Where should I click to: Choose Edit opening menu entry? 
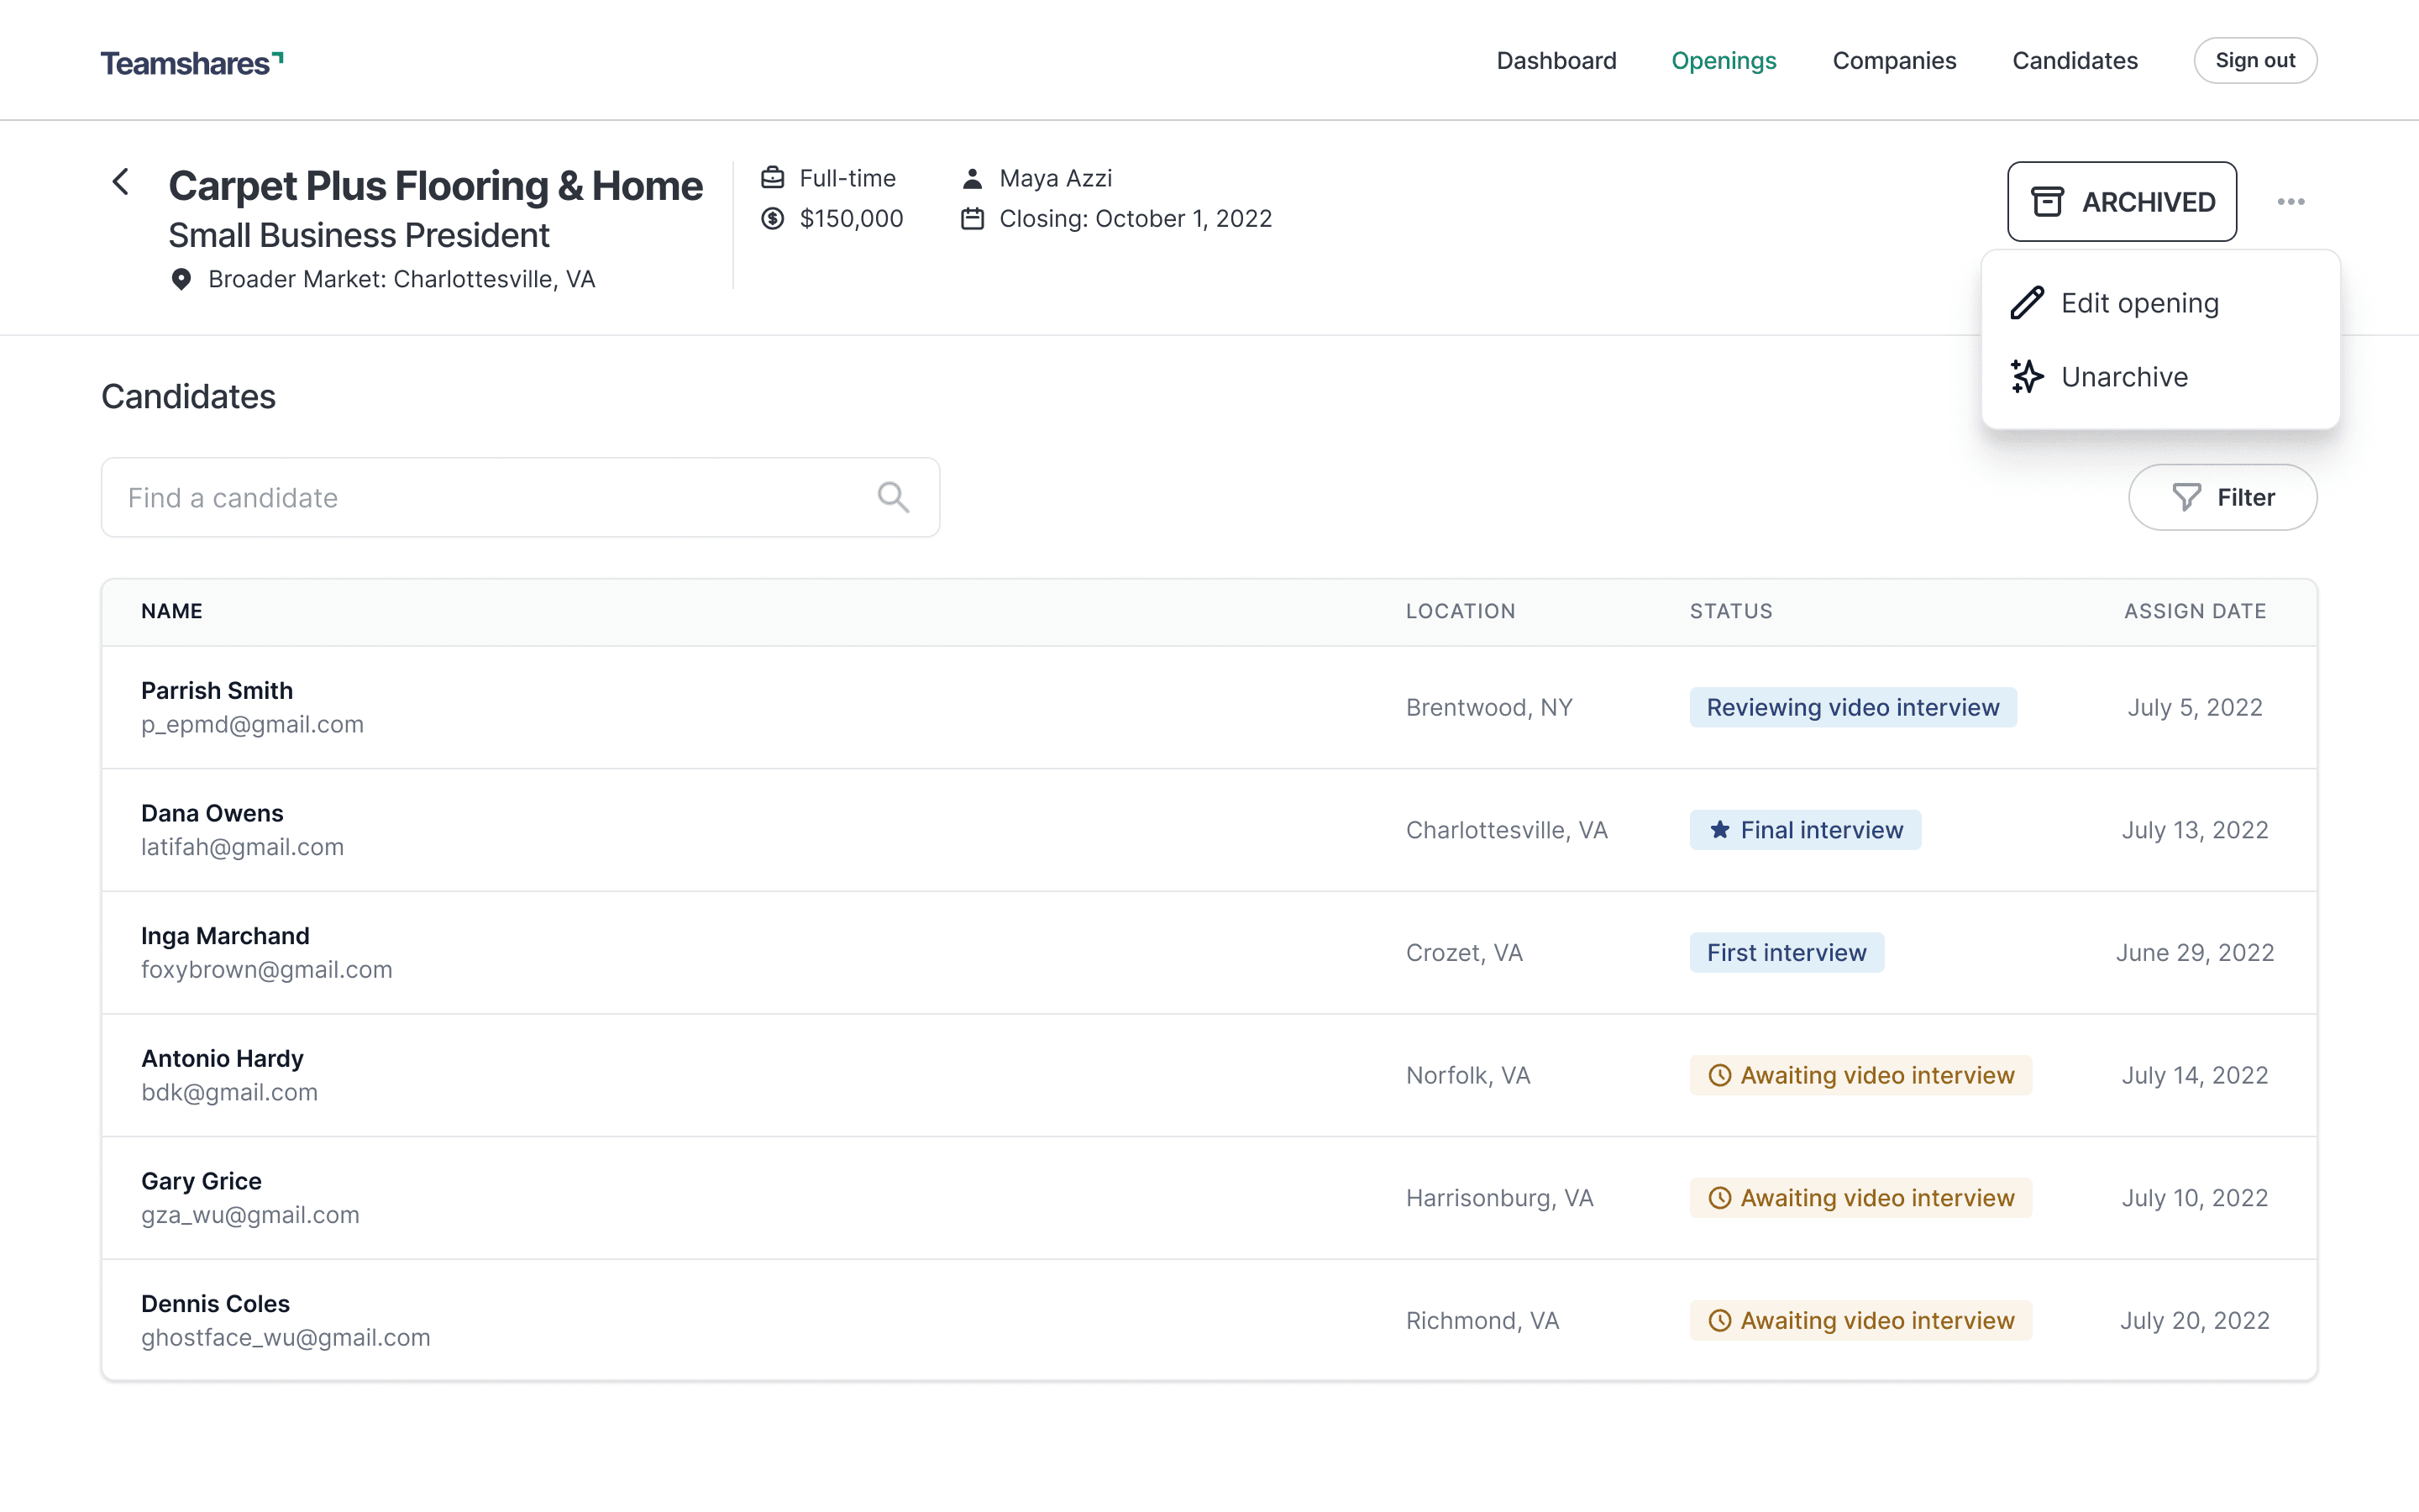(2139, 303)
